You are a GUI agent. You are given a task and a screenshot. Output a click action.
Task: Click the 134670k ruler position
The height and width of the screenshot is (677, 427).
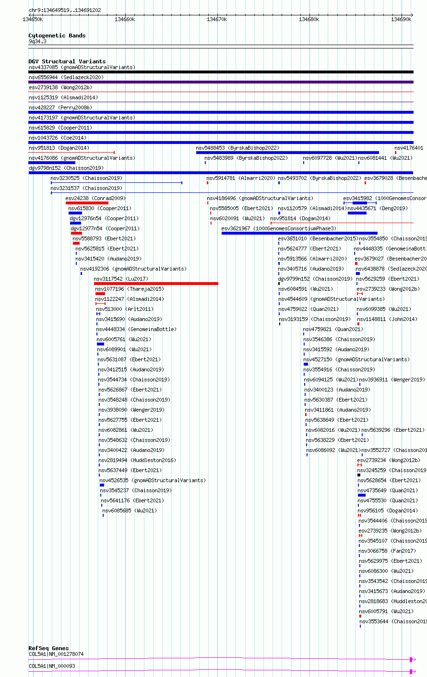pyautogui.click(x=217, y=19)
